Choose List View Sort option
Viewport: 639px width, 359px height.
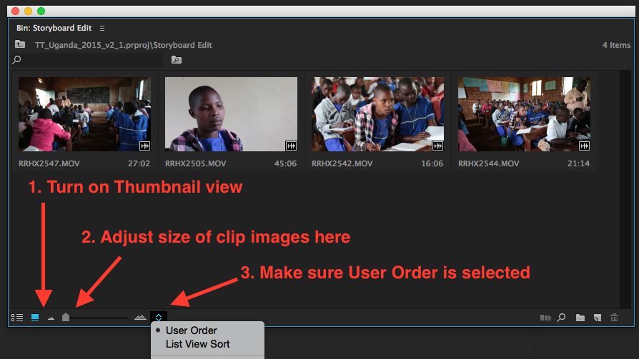click(197, 344)
